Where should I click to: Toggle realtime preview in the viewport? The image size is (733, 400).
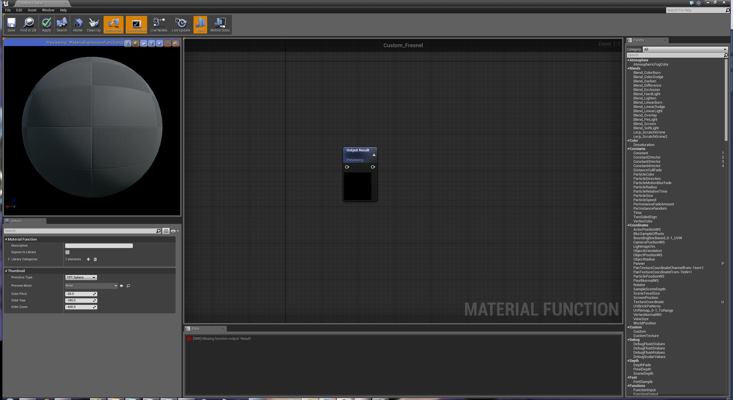pos(175,43)
